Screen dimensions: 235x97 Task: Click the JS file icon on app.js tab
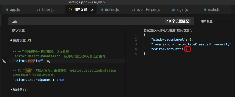pyautogui.click(x=7, y=10)
